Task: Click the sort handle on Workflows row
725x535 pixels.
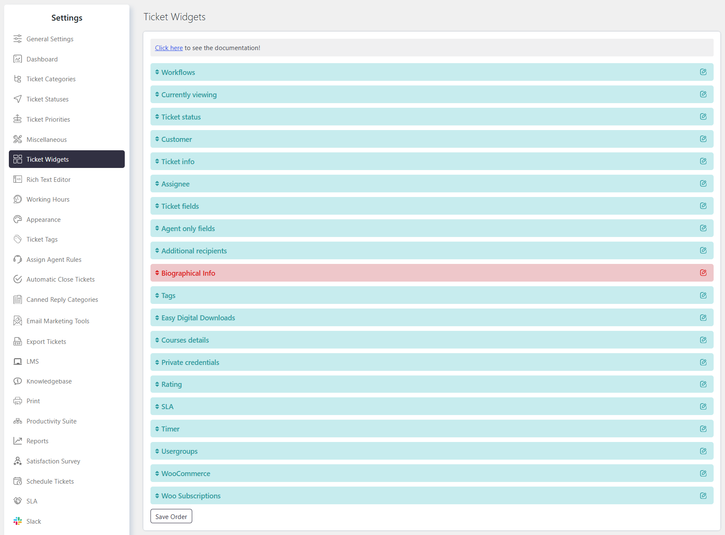Action: click(157, 72)
